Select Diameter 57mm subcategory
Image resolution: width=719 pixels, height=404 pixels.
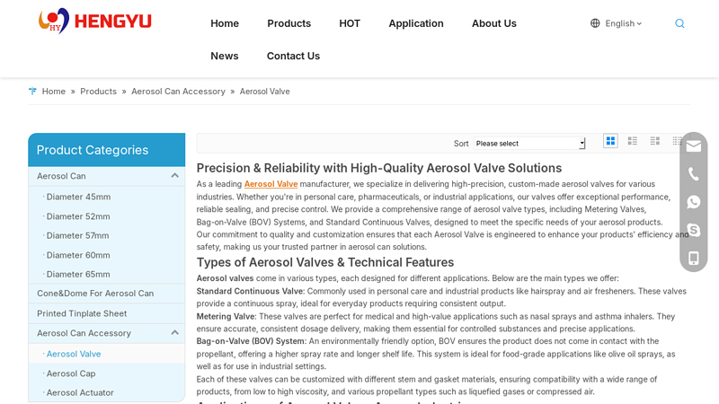(x=77, y=235)
